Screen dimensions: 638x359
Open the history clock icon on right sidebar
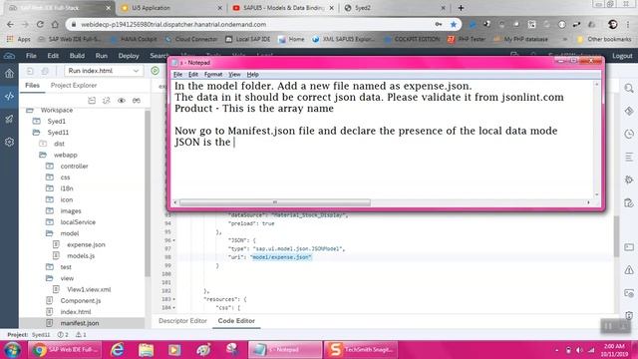tap(629, 134)
